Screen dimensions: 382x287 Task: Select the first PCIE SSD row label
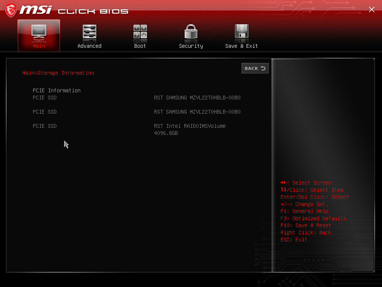pos(45,98)
